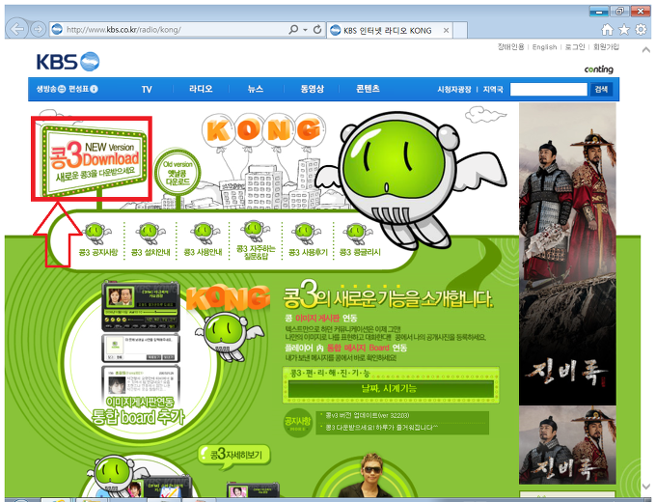Select the TV menu item

click(147, 89)
